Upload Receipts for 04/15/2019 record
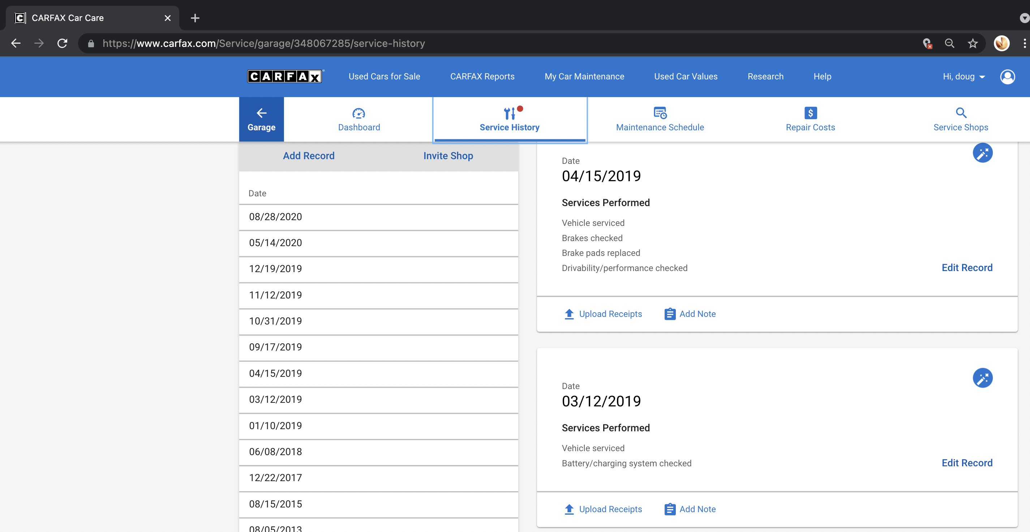The width and height of the screenshot is (1030, 532). pyautogui.click(x=603, y=314)
